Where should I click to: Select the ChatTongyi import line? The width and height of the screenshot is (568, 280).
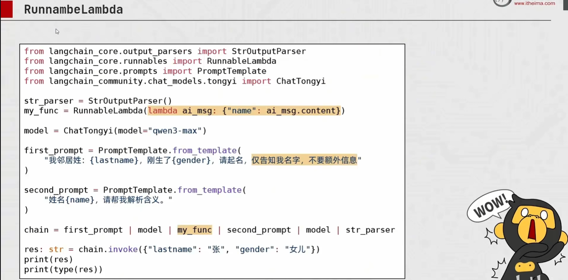click(x=175, y=81)
